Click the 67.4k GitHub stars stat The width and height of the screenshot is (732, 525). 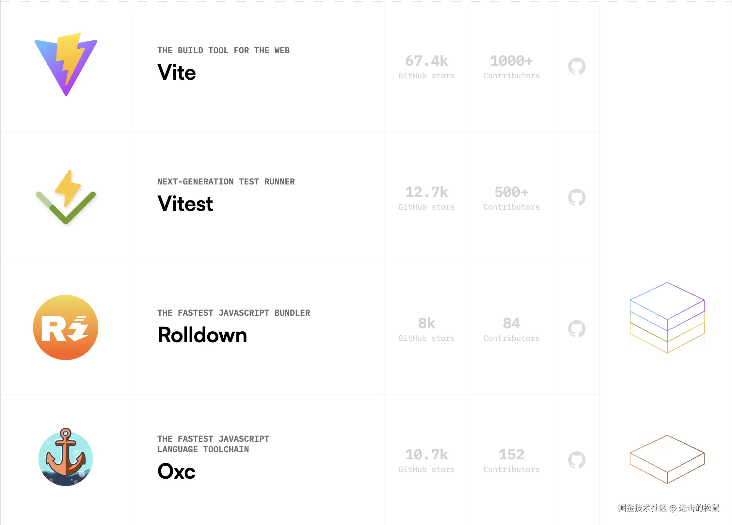(x=426, y=67)
